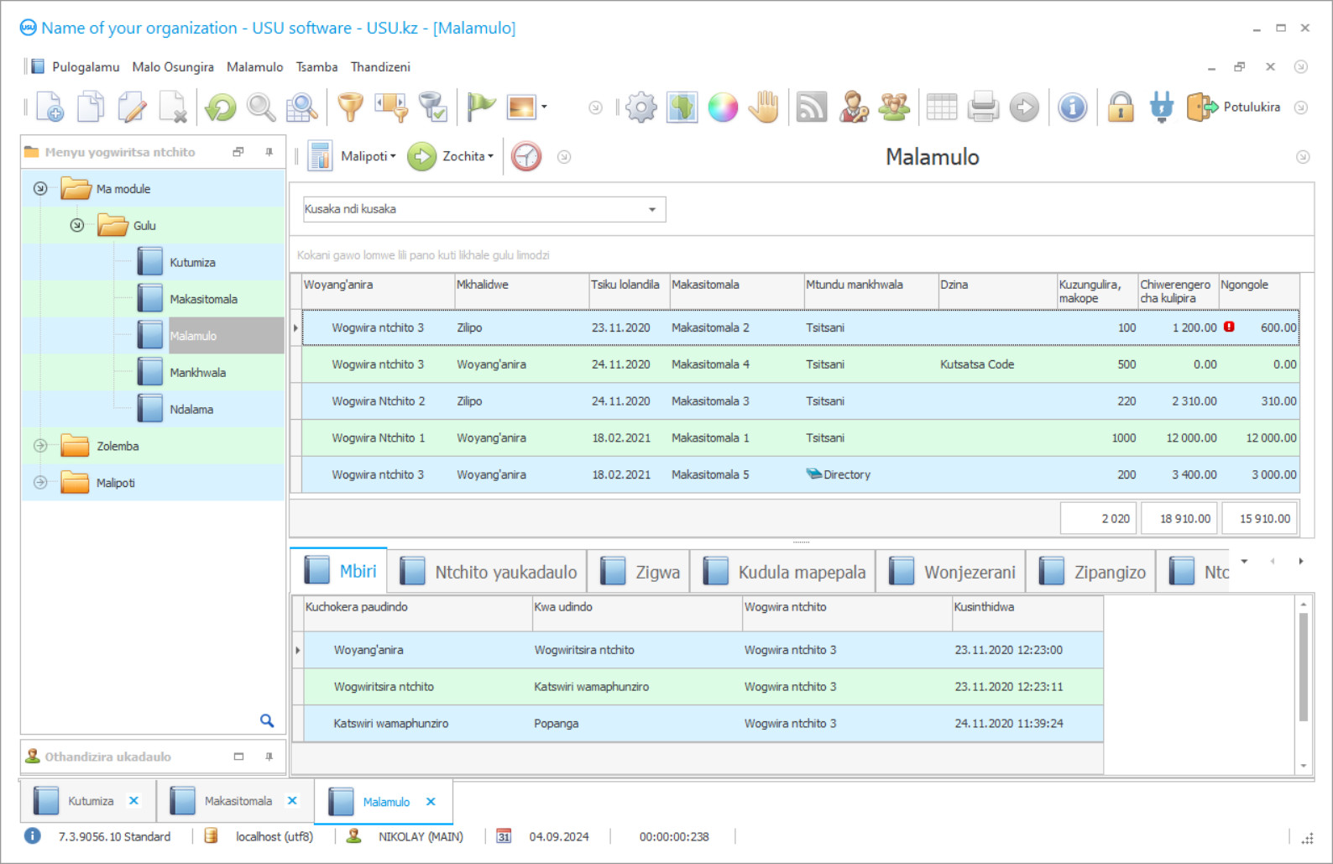Pin the Menyu yogwiritsa ntchito panel
This screenshot has height=864, width=1333.
pyautogui.click(x=269, y=152)
